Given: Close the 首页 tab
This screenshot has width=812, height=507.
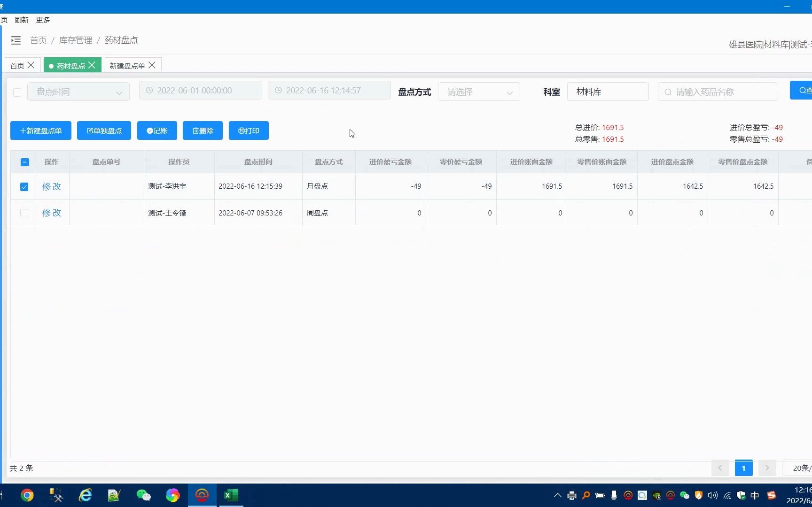Looking at the screenshot, I should [31, 65].
